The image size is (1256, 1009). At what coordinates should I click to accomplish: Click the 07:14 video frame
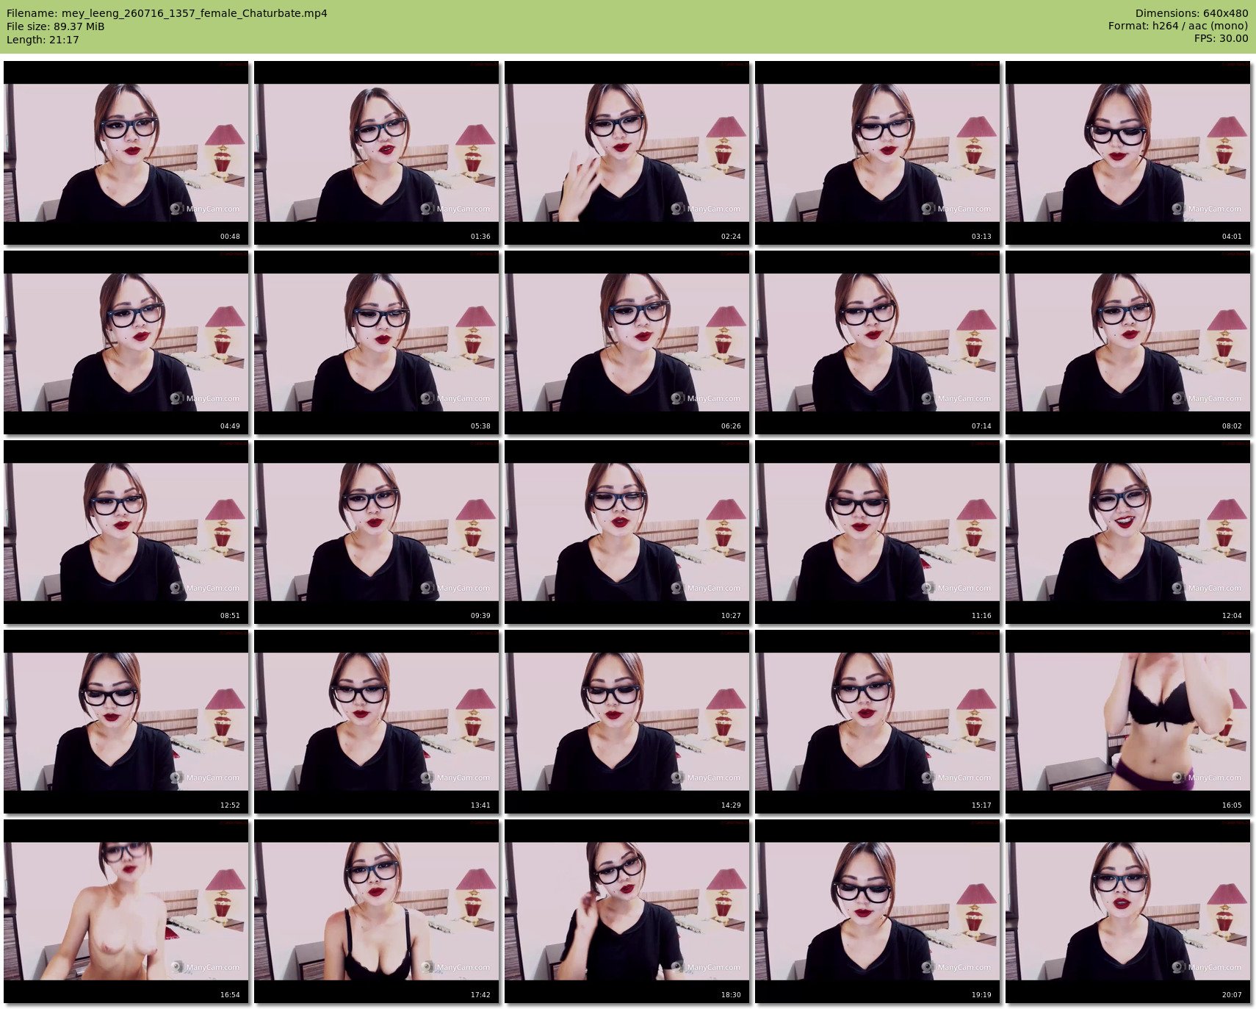(878, 342)
